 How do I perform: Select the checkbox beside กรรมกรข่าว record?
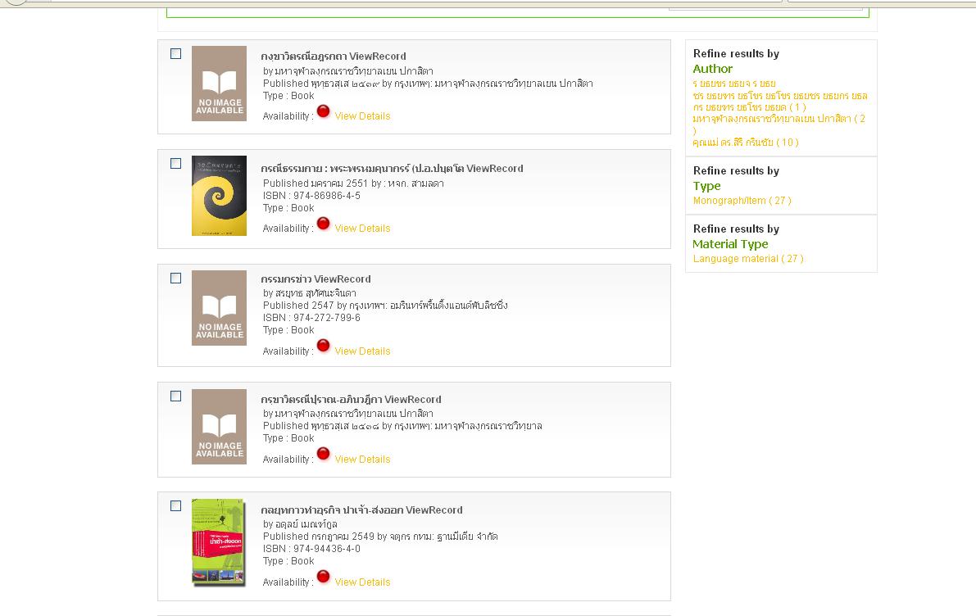click(175, 279)
